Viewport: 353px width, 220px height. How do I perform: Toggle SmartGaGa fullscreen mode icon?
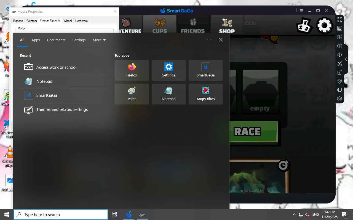(x=340, y=20)
